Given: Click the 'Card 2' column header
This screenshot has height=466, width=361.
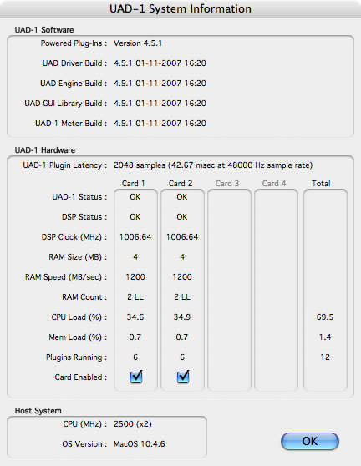Looking at the screenshot, I should (x=180, y=184).
